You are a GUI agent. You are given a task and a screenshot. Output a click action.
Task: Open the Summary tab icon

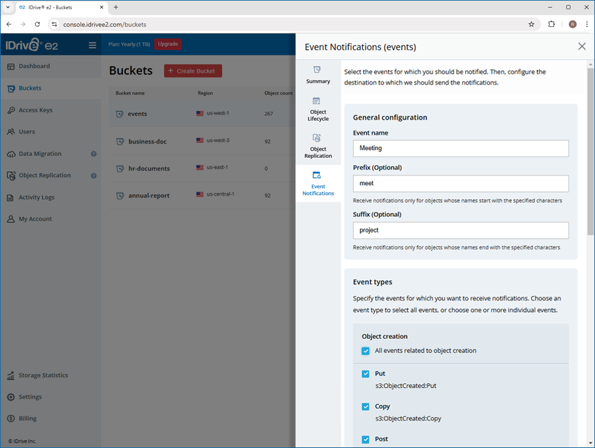point(318,70)
